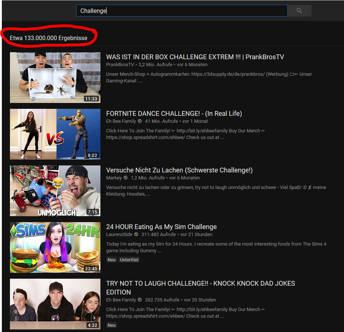The width and height of the screenshot is (344, 332).
Task: Open the PrankBrosTV box challenge thumbnail
Action: coord(55,77)
